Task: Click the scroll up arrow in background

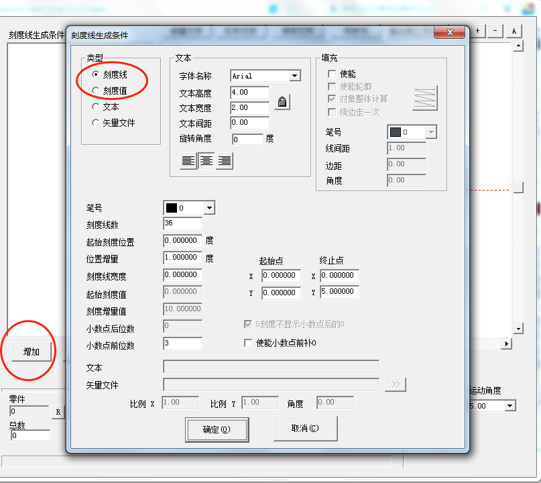Action: [518, 46]
